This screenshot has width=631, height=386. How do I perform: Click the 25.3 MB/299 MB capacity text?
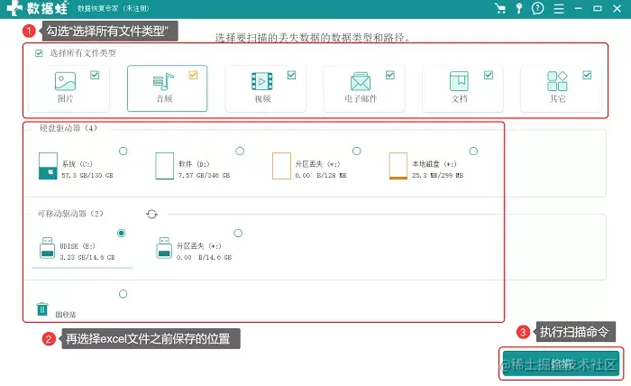coord(437,176)
